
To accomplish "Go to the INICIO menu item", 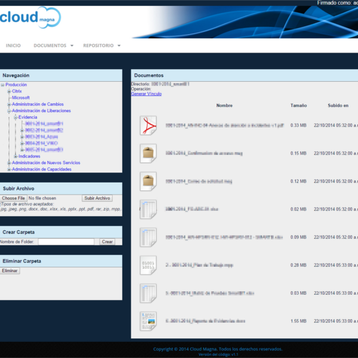I will [x=13, y=45].
